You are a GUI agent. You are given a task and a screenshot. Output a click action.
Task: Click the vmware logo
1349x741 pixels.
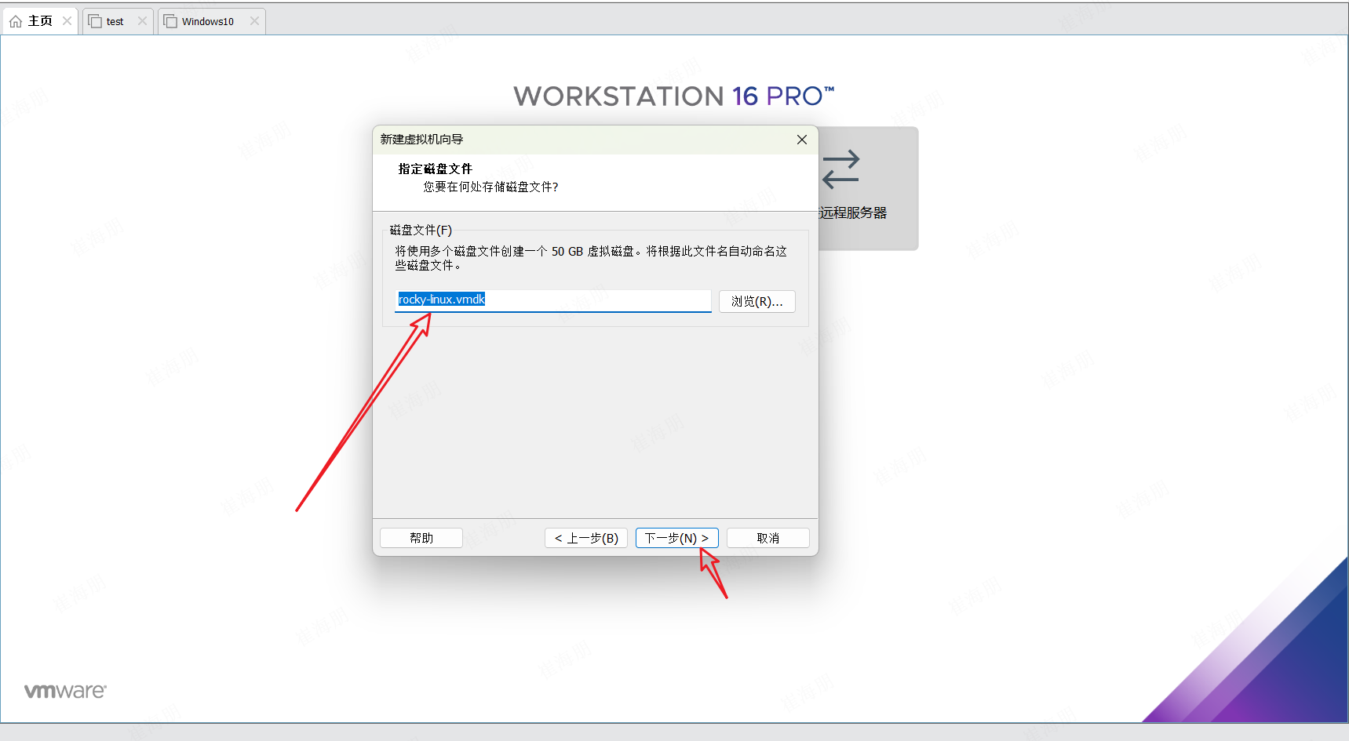tap(65, 691)
